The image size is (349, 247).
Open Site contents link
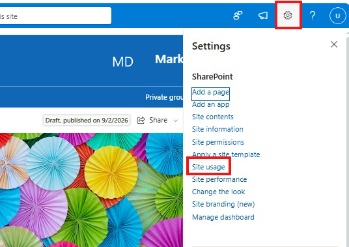click(x=213, y=117)
